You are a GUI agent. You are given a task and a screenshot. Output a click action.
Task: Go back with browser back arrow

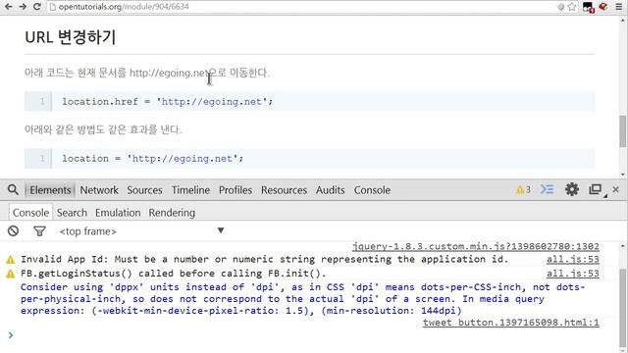click(8, 7)
